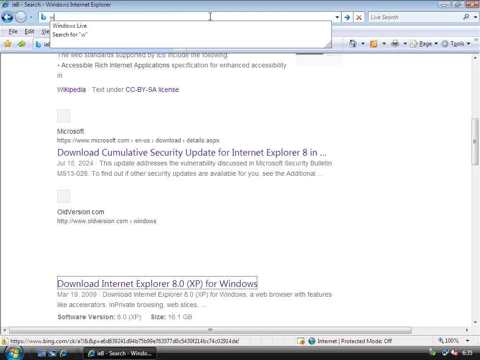This screenshot has height=360, width=480.
Task: Click the Internet zone globe icon
Action: pos(312,341)
